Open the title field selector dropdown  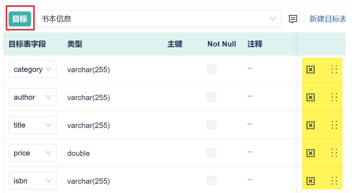pos(33,125)
